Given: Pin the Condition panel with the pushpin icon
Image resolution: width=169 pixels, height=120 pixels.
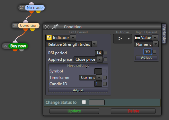Looking at the screenshot, I should (55, 27).
